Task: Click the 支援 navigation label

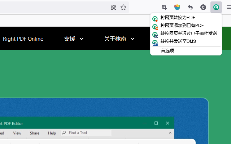Action: tap(70, 39)
